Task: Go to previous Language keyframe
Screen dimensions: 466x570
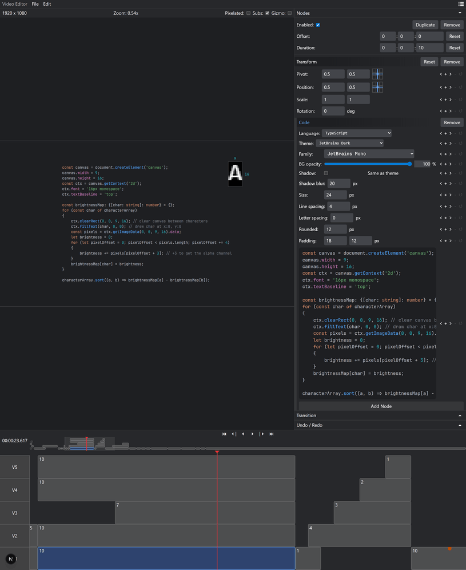Action: coord(441,133)
